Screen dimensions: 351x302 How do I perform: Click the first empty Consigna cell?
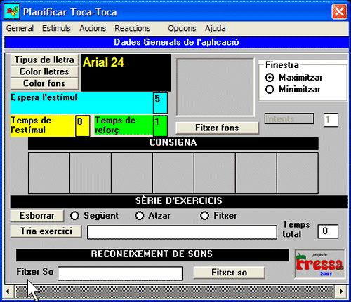(49, 173)
